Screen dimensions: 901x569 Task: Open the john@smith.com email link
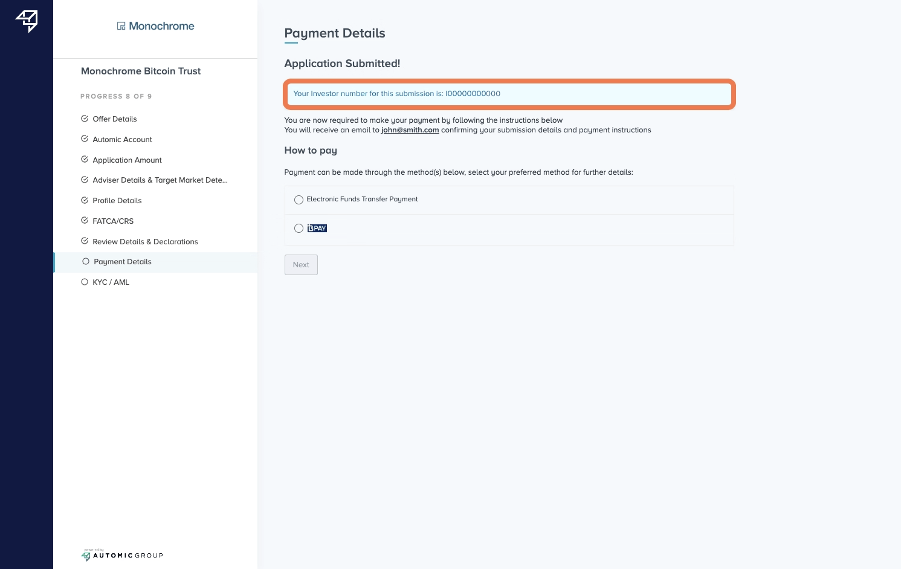coord(410,130)
